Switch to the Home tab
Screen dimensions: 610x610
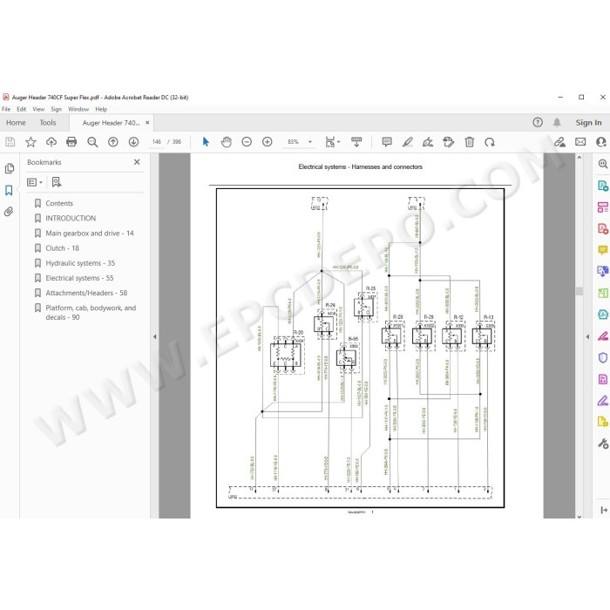(x=16, y=123)
